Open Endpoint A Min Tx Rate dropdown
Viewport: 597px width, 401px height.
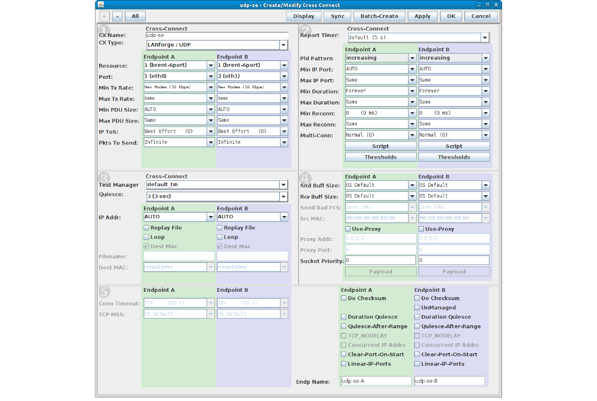(x=210, y=87)
